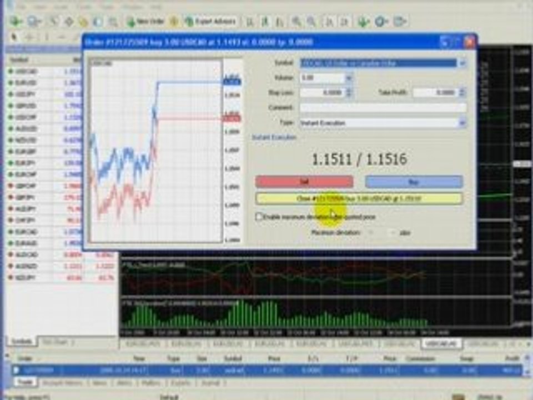Open the Strategy Tester icon

113,22
